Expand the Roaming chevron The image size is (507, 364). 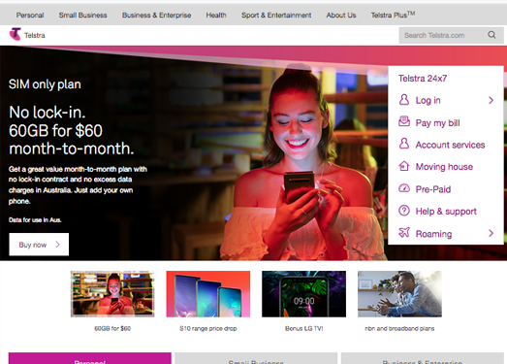pyautogui.click(x=491, y=233)
